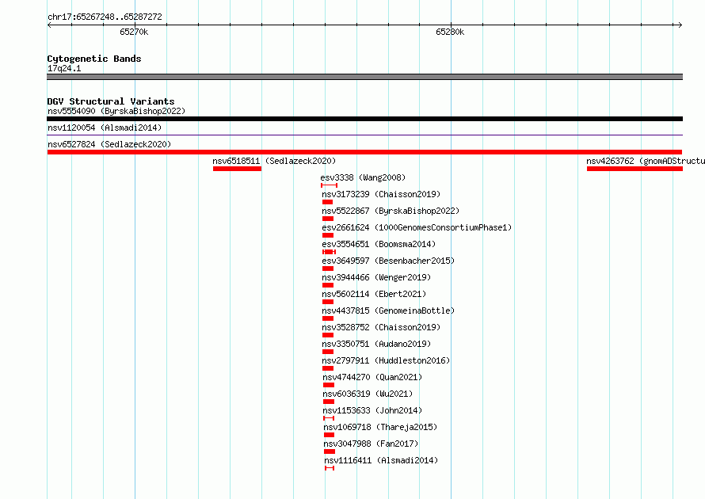
Task: Click the DGV Structural Variants track title
Action: [x=111, y=101]
